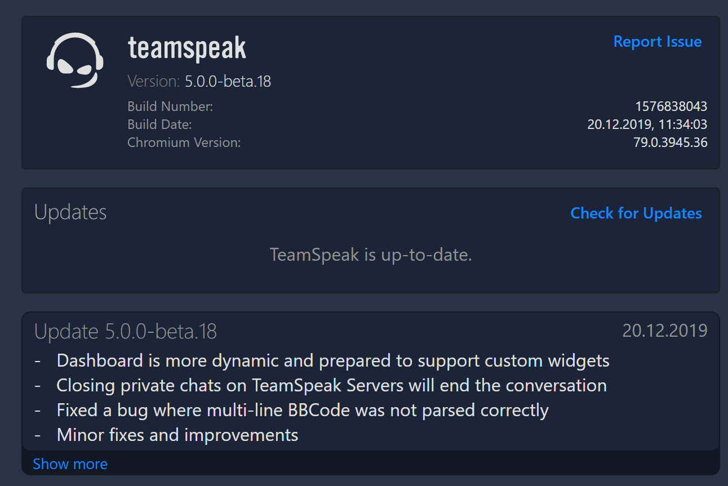Click the Update 5.0.0-beta.18 heading
Screen dimensions: 728x486
pyautogui.click(x=126, y=332)
